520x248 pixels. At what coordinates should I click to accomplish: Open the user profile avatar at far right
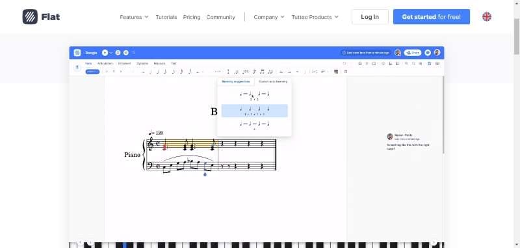tap(437, 53)
